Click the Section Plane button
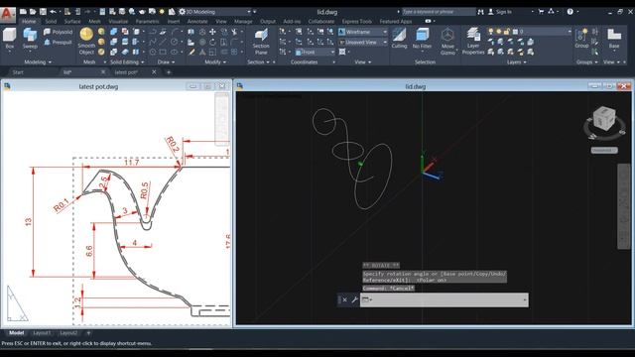The width and height of the screenshot is (635, 357). pos(261,41)
